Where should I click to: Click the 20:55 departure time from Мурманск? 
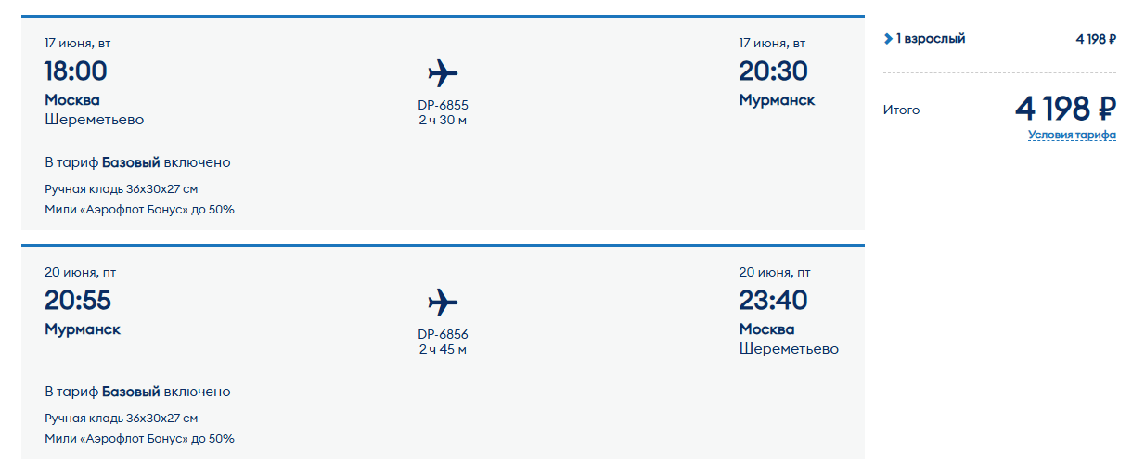click(76, 301)
